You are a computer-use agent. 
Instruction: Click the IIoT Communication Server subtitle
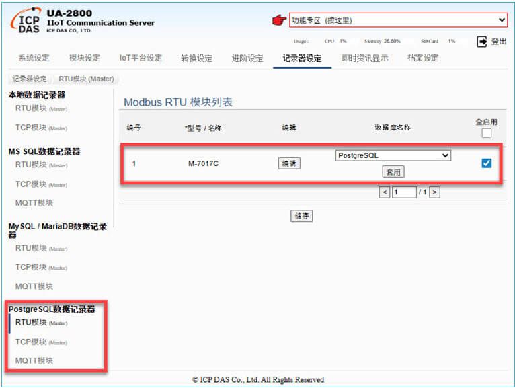pyautogui.click(x=100, y=23)
